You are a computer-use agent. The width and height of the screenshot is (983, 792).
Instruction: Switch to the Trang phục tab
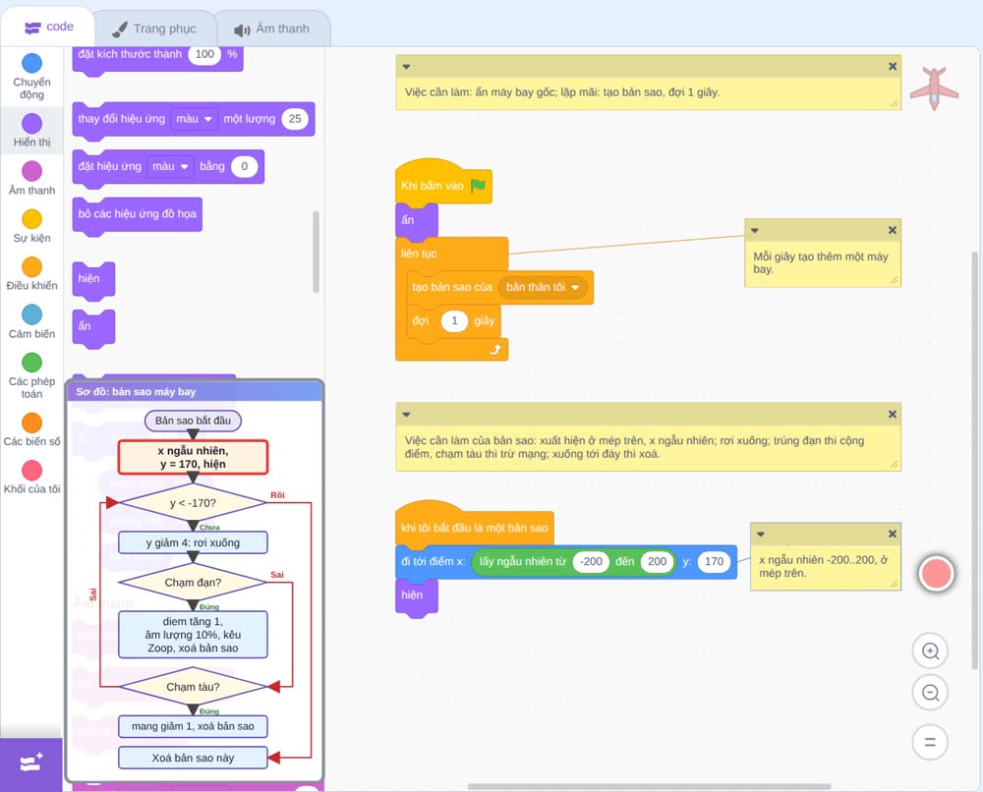pyautogui.click(x=154, y=28)
